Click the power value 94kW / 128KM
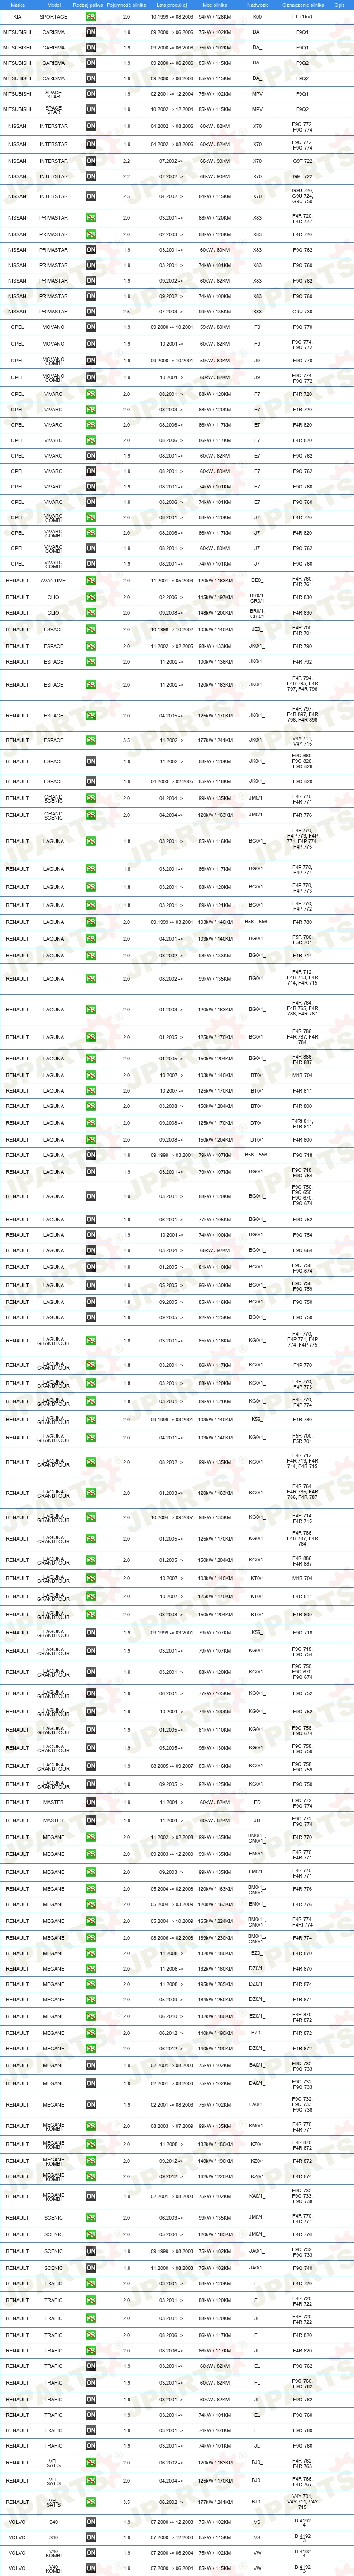354x2576 pixels. coord(215,17)
